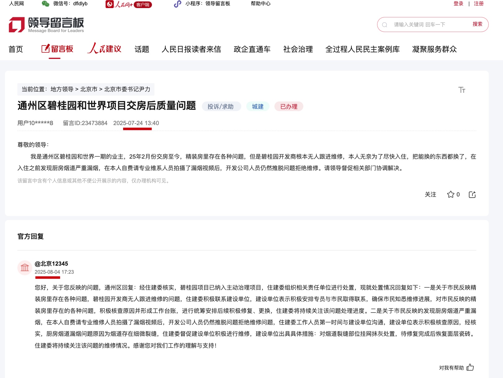503x378 pixels.
Task: Select the 留言板 navigation tab
Action: coord(57,49)
